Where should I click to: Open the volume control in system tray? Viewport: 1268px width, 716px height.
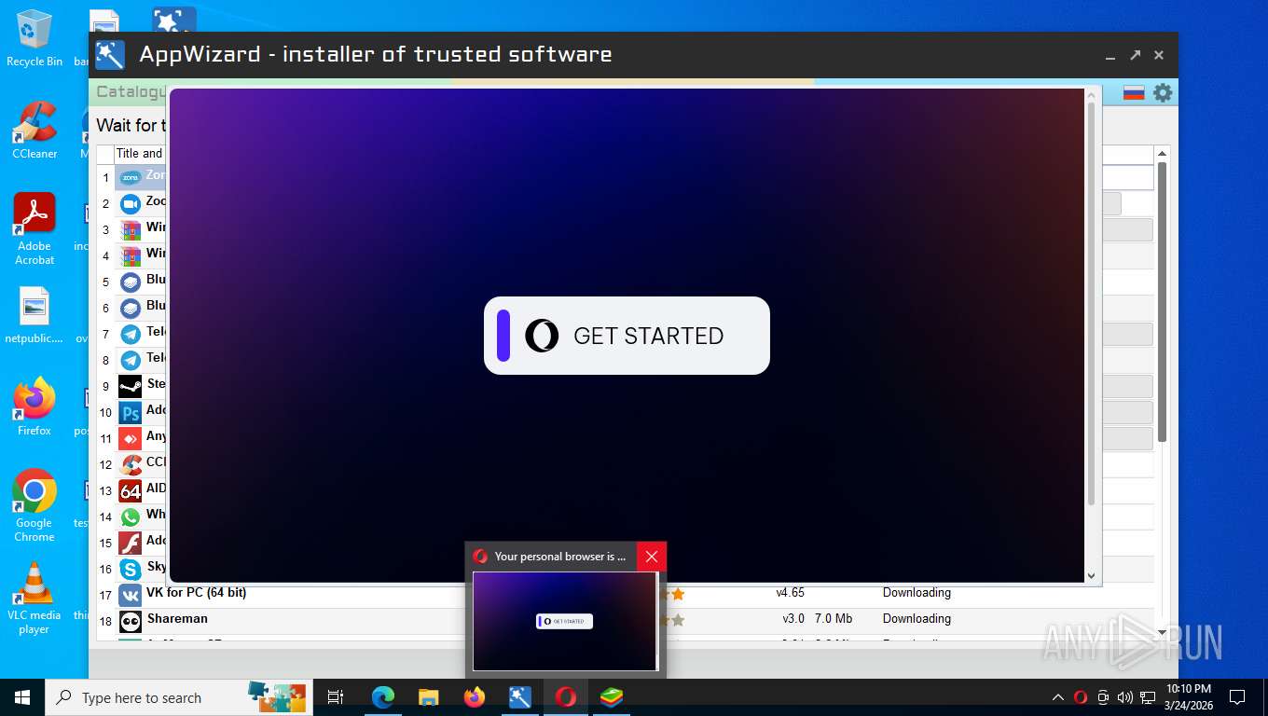[1125, 697]
